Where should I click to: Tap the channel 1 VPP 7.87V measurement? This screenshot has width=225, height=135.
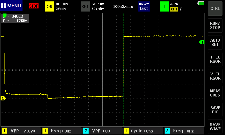coord(21,131)
